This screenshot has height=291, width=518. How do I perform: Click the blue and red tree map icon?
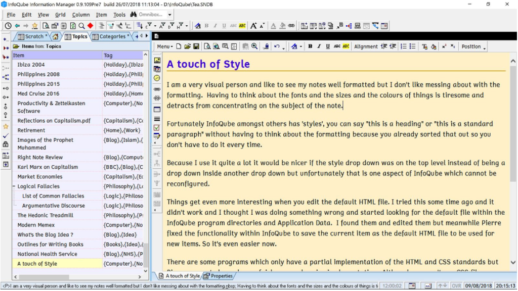click(x=349, y=26)
